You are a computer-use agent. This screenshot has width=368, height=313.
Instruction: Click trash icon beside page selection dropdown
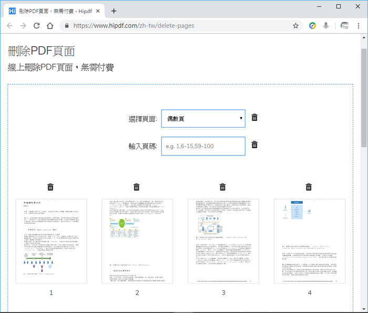(254, 117)
